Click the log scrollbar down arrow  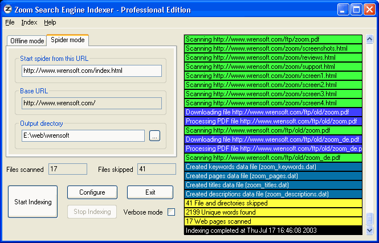pos(369,230)
